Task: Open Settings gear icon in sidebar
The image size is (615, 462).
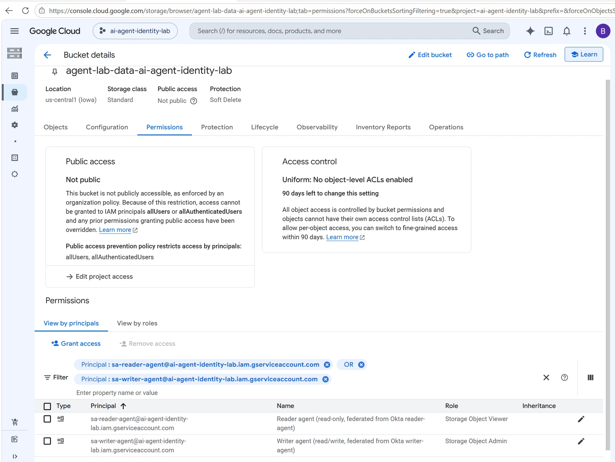Action: click(15, 125)
